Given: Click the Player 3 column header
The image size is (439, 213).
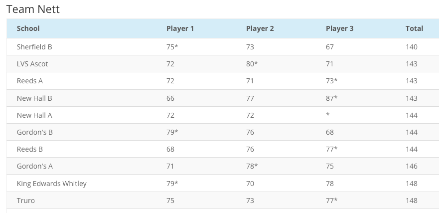Looking at the screenshot, I should coord(340,28).
